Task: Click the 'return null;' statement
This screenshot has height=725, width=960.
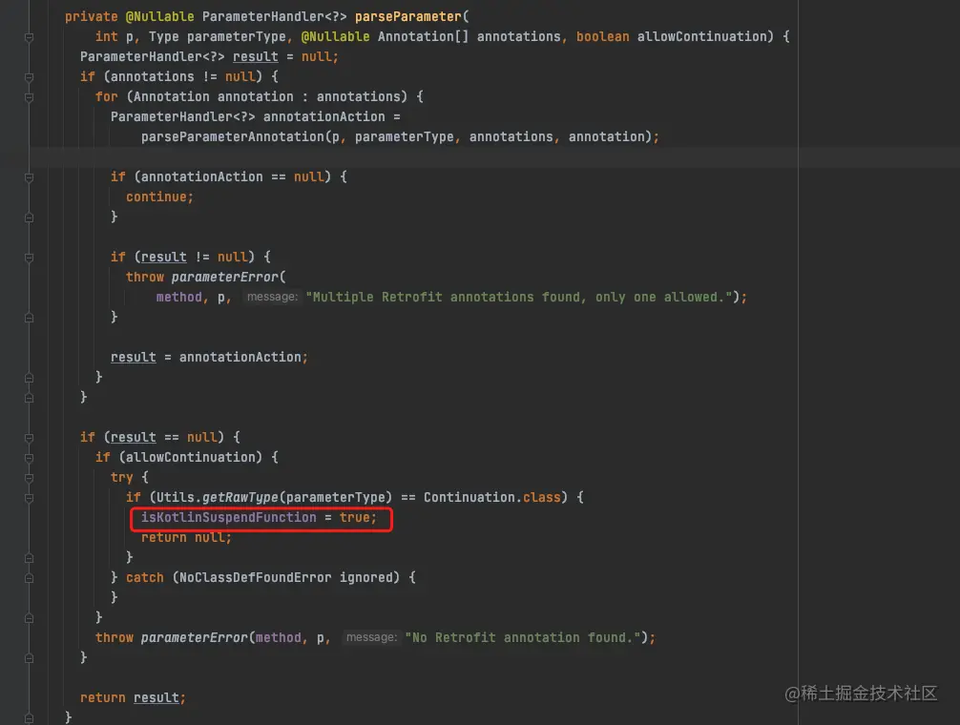Action: tap(187, 537)
